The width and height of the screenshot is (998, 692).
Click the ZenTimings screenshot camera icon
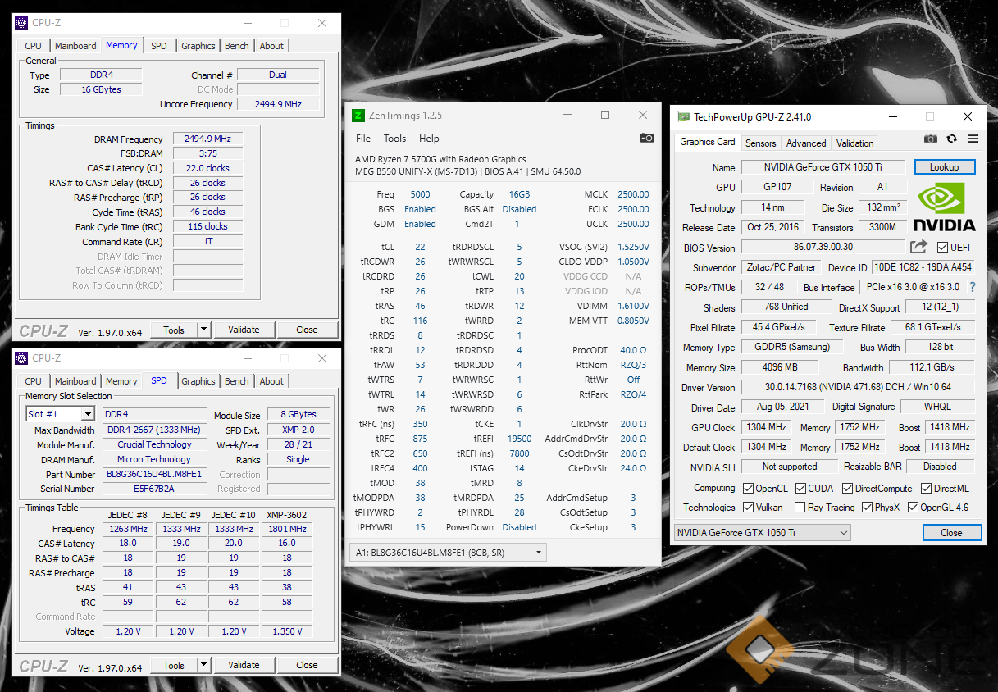point(647,139)
